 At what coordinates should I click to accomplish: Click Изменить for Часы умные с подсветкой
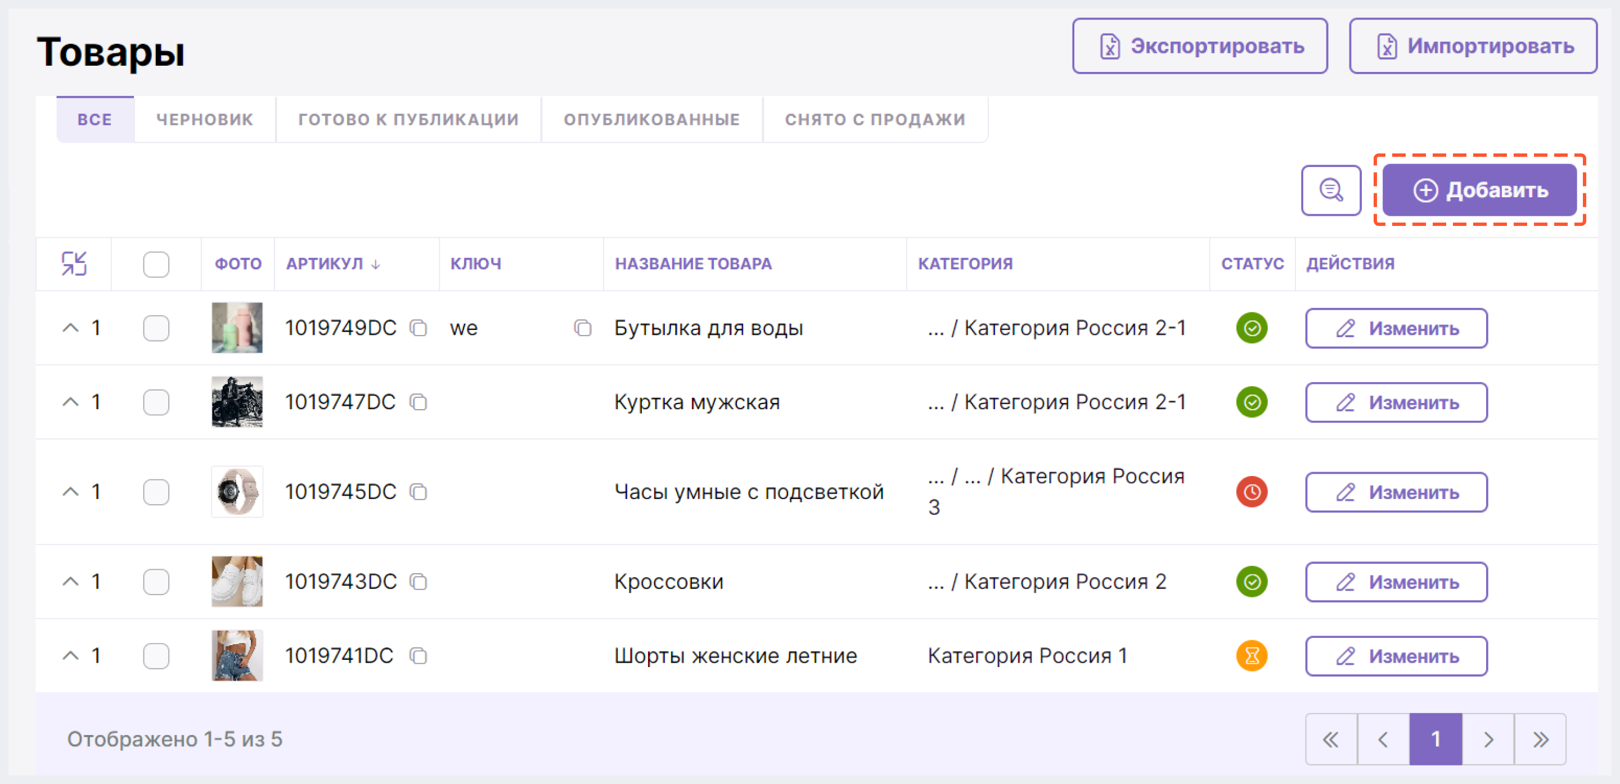1396,492
